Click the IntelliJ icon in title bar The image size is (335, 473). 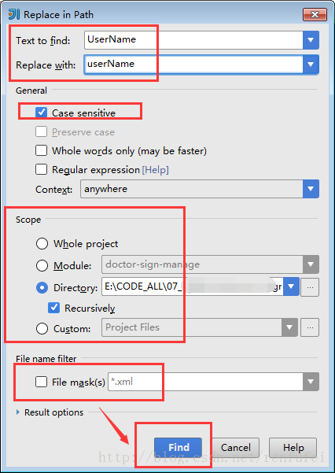(14, 14)
